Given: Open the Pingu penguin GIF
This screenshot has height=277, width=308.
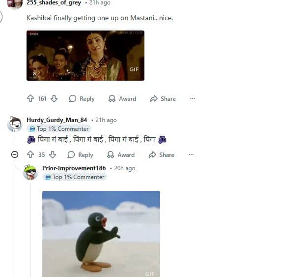Looking at the screenshot, I should (x=101, y=234).
